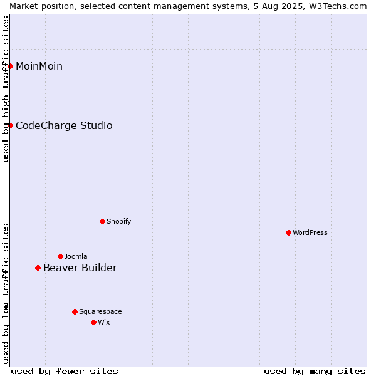Click the Wix label text
The image size is (376, 376).
pyautogui.click(x=104, y=322)
